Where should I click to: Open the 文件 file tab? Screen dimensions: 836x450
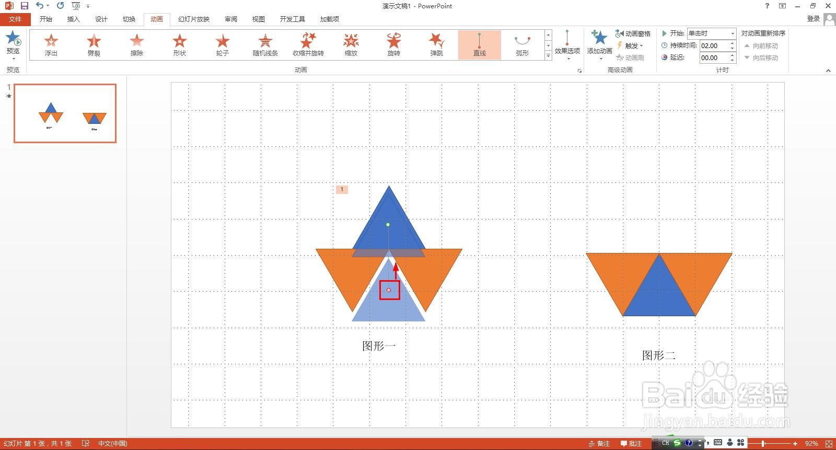pyautogui.click(x=15, y=19)
